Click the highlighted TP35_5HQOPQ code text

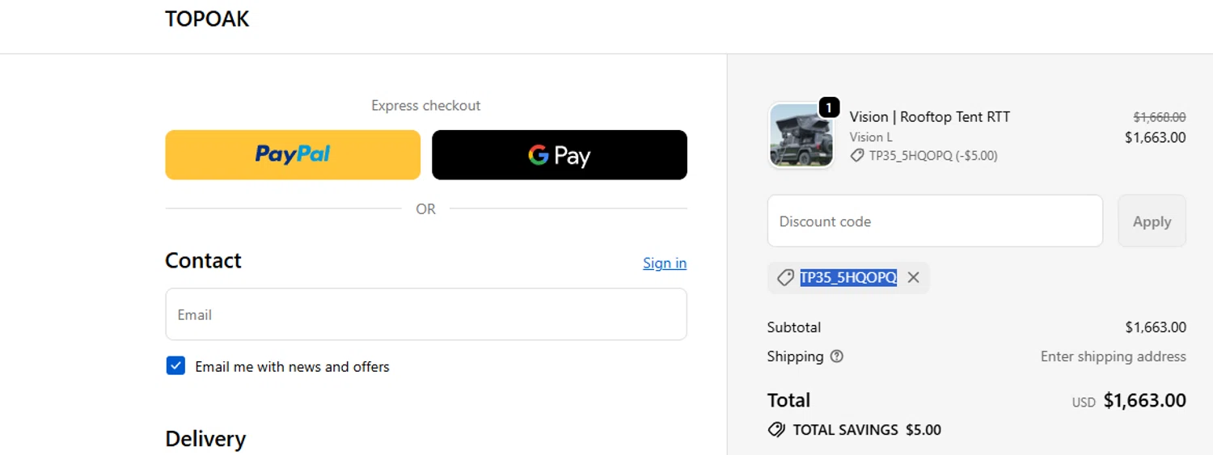pyautogui.click(x=848, y=278)
